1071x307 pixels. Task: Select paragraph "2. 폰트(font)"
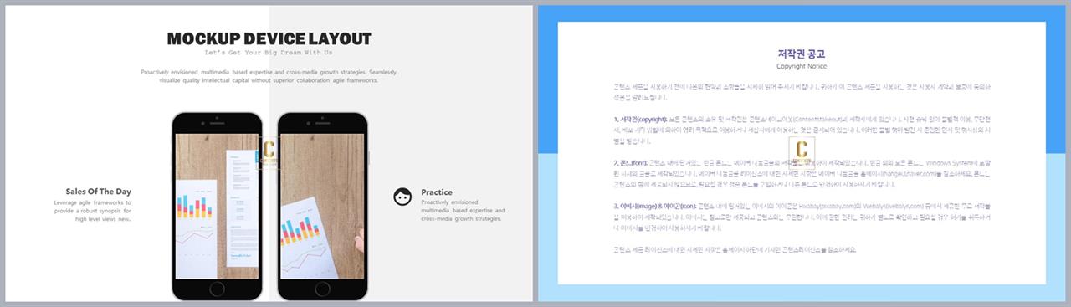pos(802,173)
